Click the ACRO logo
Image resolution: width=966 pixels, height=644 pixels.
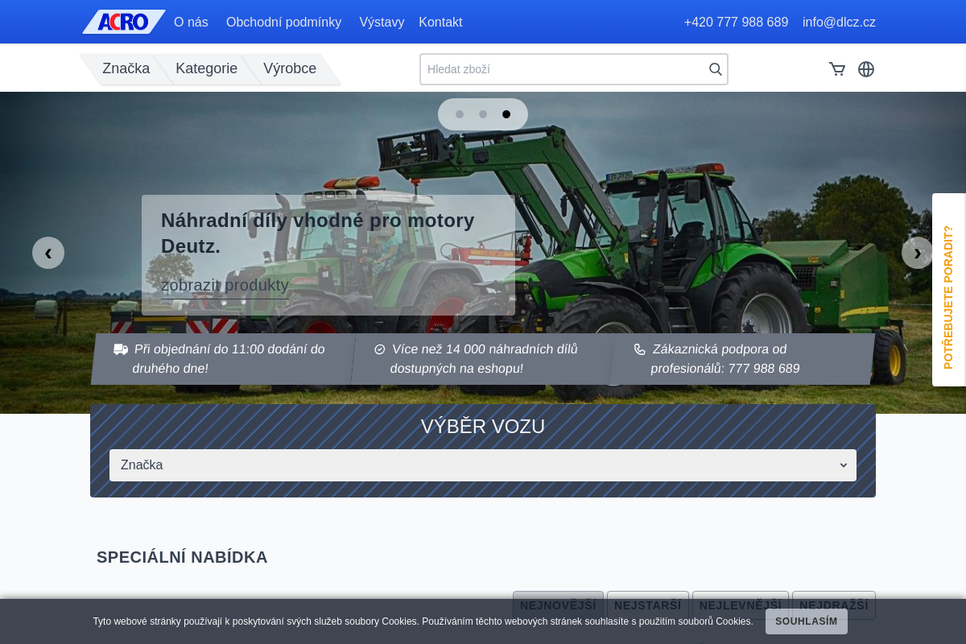(123, 22)
